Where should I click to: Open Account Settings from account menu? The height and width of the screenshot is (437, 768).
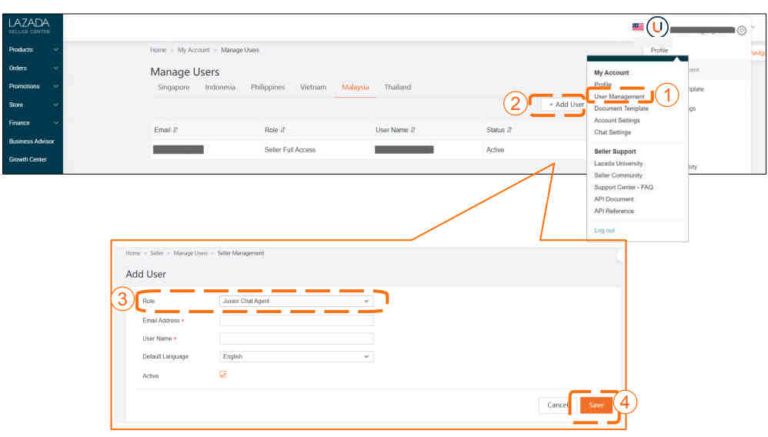pos(616,120)
